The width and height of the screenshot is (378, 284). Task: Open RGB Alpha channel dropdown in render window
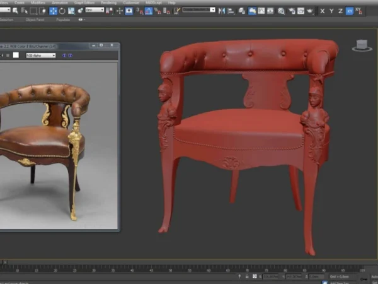click(41, 56)
